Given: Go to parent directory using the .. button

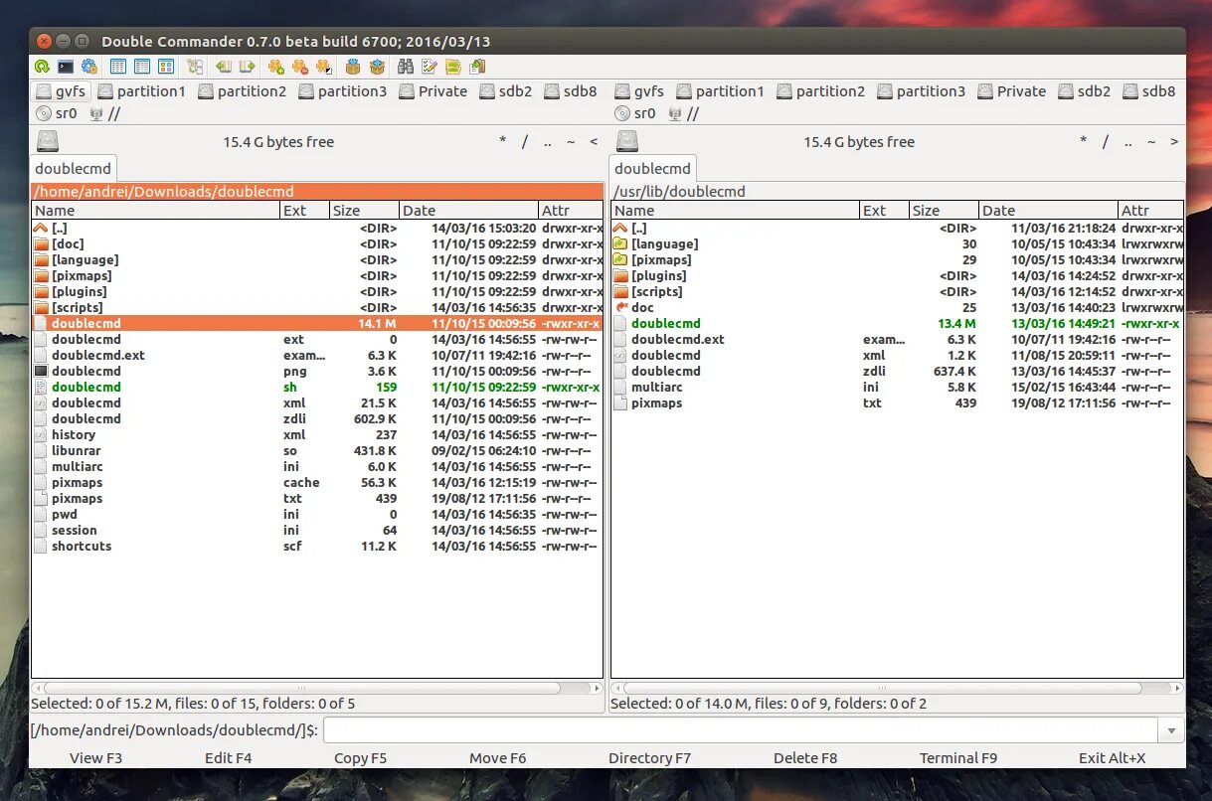Looking at the screenshot, I should point(547,142).
